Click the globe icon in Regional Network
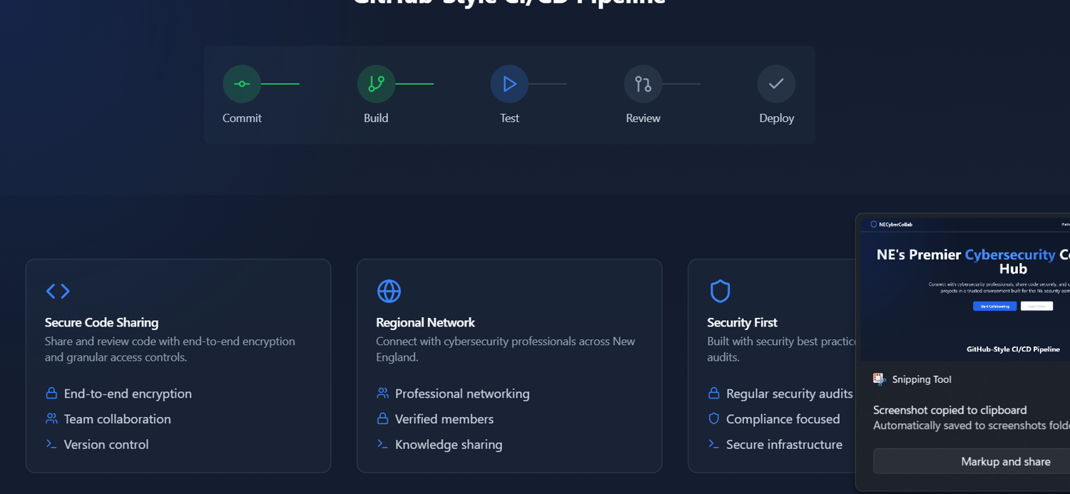Image resolution: width=1070 pixels, height=494 pixels. point(389,291)
